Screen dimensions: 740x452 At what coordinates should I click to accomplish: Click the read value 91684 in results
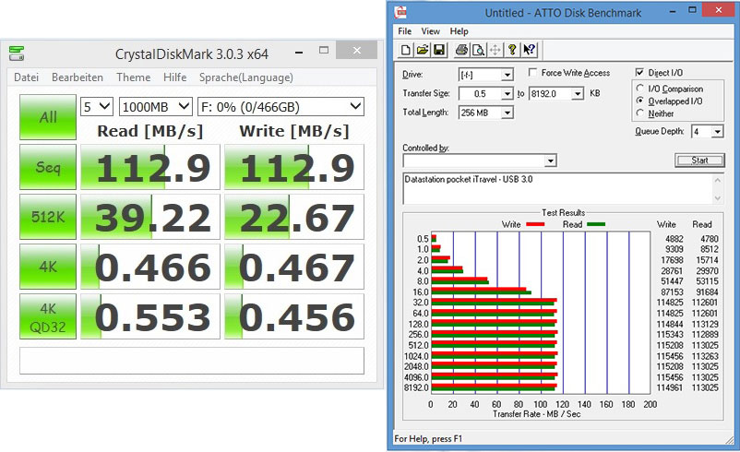707,292
